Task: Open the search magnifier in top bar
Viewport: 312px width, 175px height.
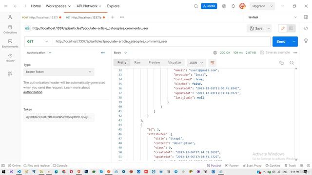Action: (x=196, y=6)
